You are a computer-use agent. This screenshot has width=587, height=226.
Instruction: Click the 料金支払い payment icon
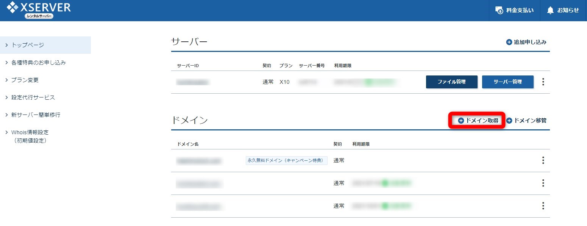499,10
